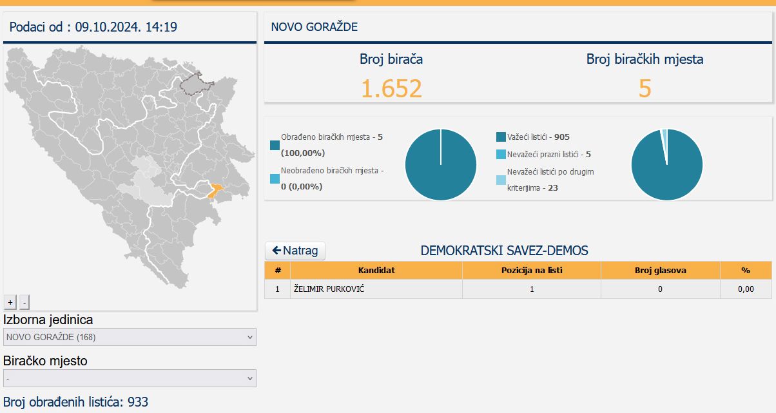Click the Nevažeći prazni listići legend swatch
The image size is (776, 413).
coord(501,155)
